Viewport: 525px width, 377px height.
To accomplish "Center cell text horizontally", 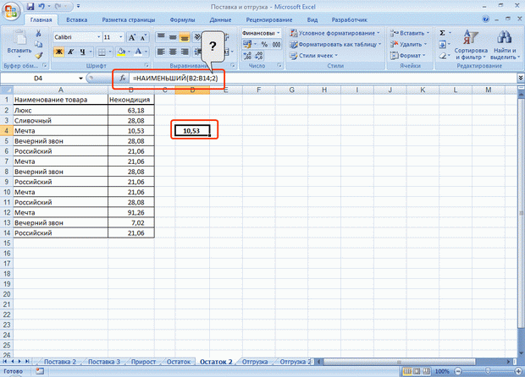I will pos(173,52).
